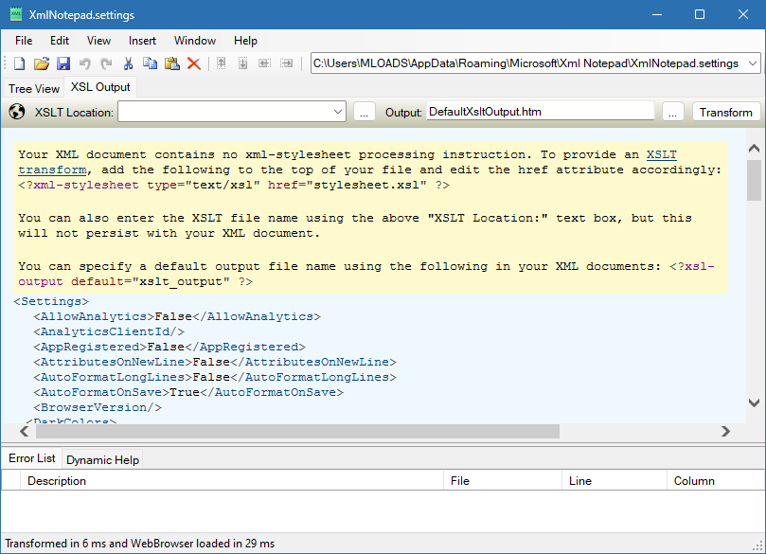Browse for output file with the ellipsis button
Image resolution: width=766 pixels, height=554 pixels.
click(672, 113)
